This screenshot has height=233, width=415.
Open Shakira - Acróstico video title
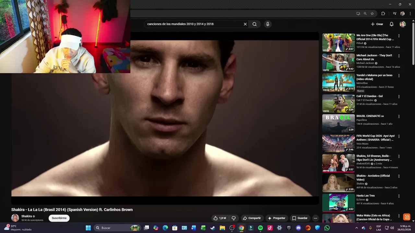(x=373, y=178)
